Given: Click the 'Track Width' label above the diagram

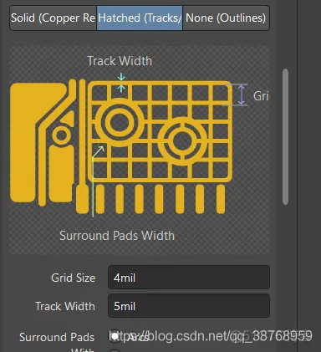Looking at the screenshot, I should (120, 61).
